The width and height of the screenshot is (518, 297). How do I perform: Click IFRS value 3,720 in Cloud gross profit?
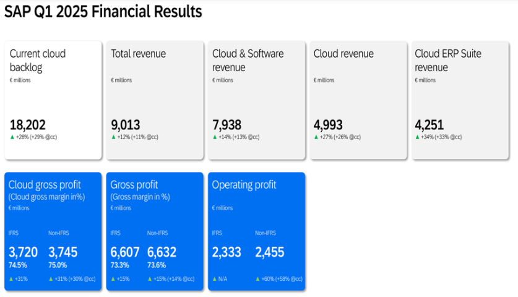24,252
